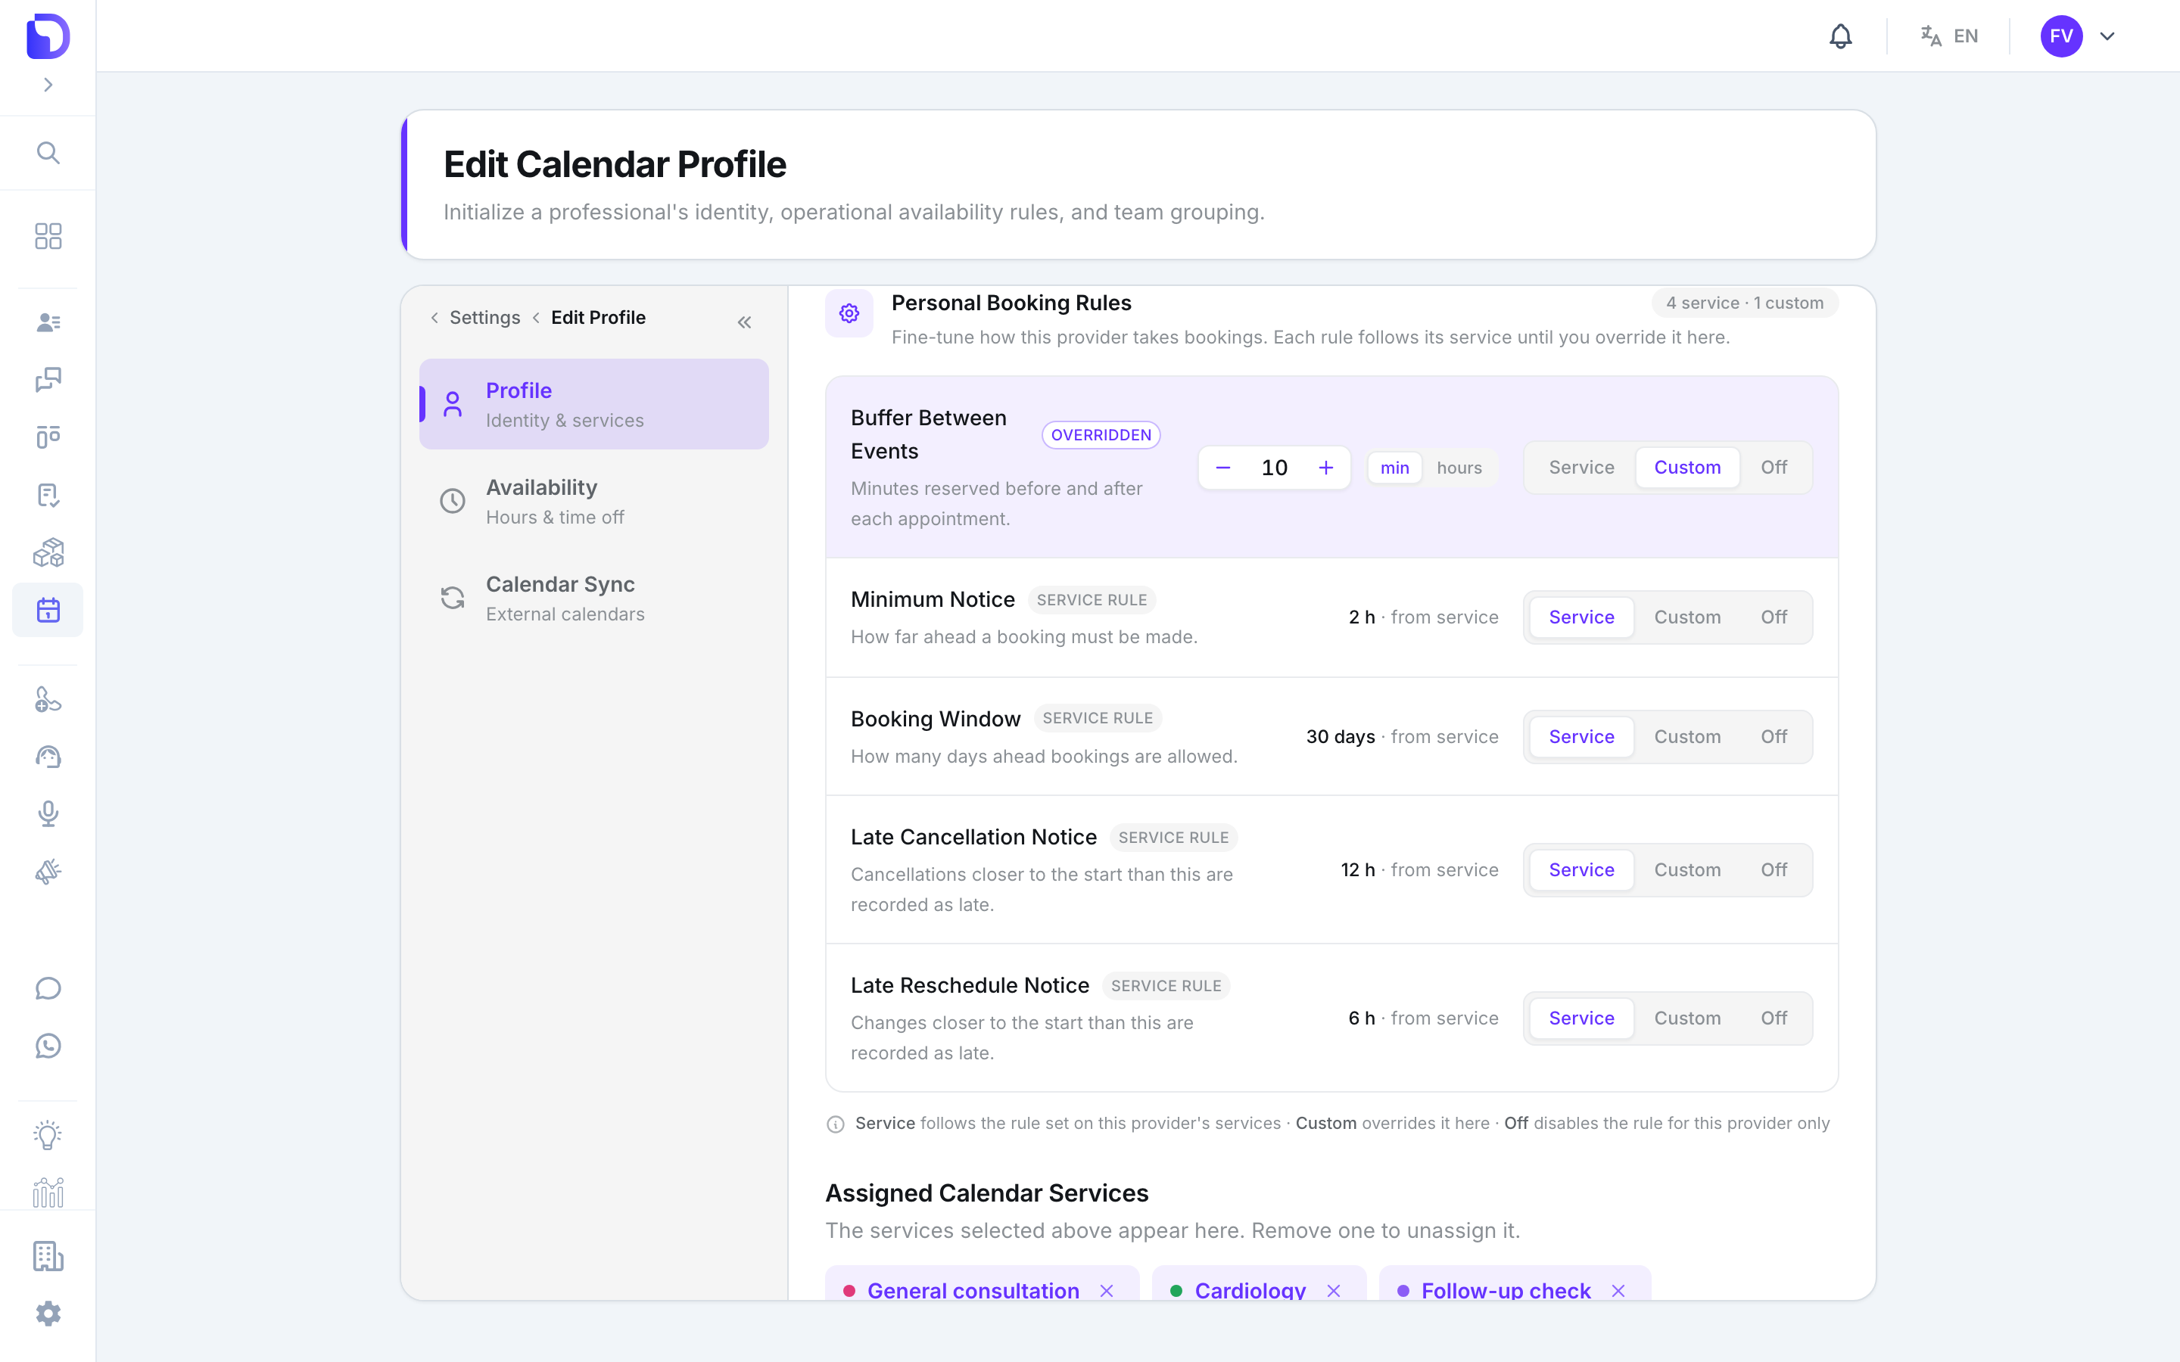Image resolution: width=2180 pixels, height=1362 pixels.
Task: Set Buffer Between Events to Service
Action: coord(1581,468)
